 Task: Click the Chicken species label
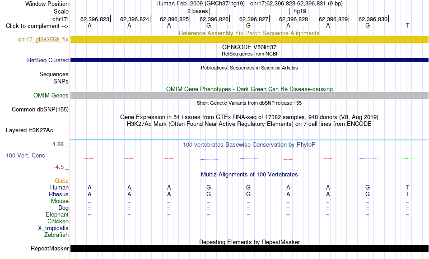58,222
